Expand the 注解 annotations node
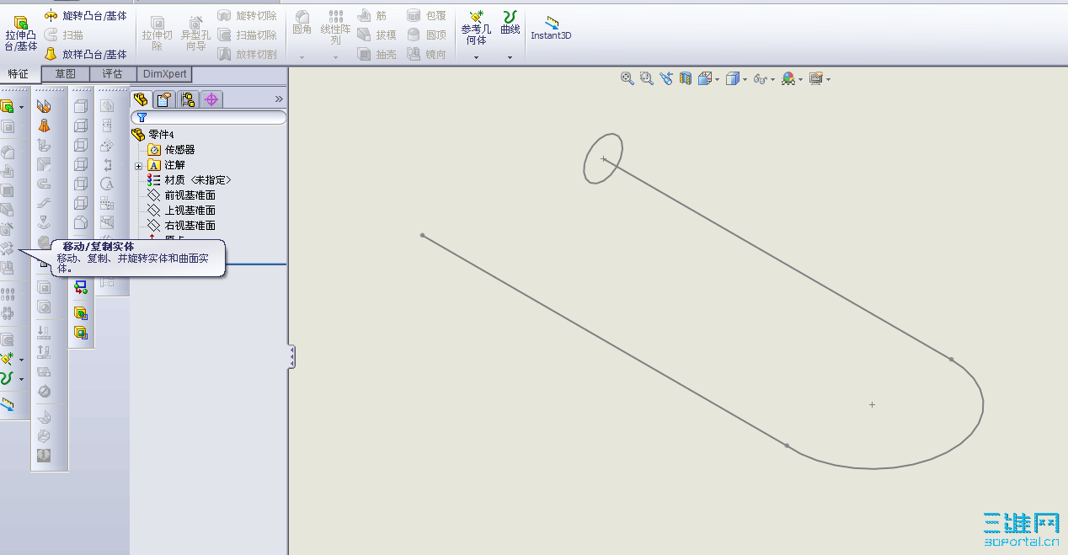1068x555 pixels. (139, 165)
